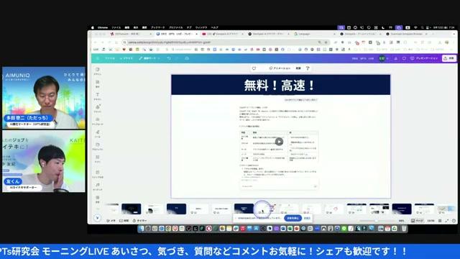Toggle the ページ view button
This screenshot has width=460, height=259.
(x=417, y=221)
